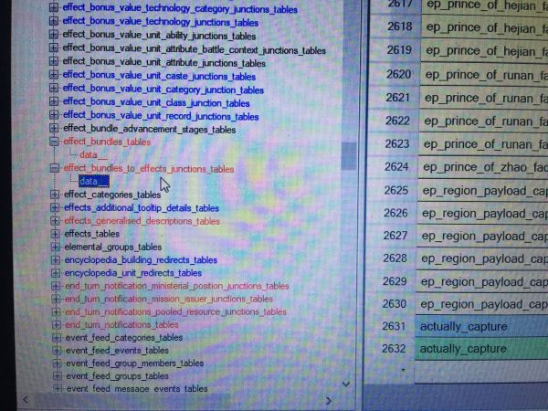Click the effect_categories_tables tree item
Screen dimensions: 548x411
click(x=112, y=195)
